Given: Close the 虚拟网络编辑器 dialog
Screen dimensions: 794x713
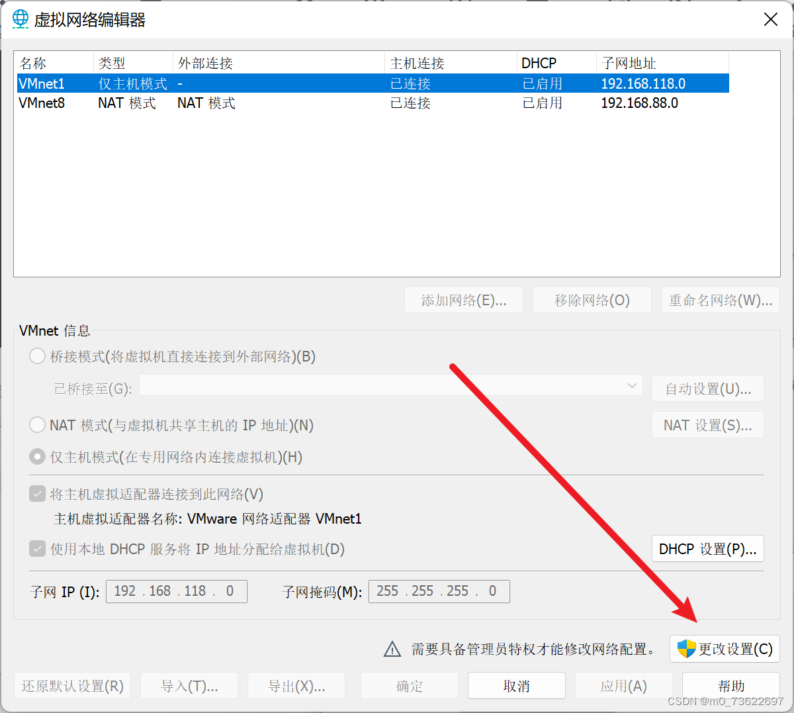Looking at the screenshot, I should 771,19.
